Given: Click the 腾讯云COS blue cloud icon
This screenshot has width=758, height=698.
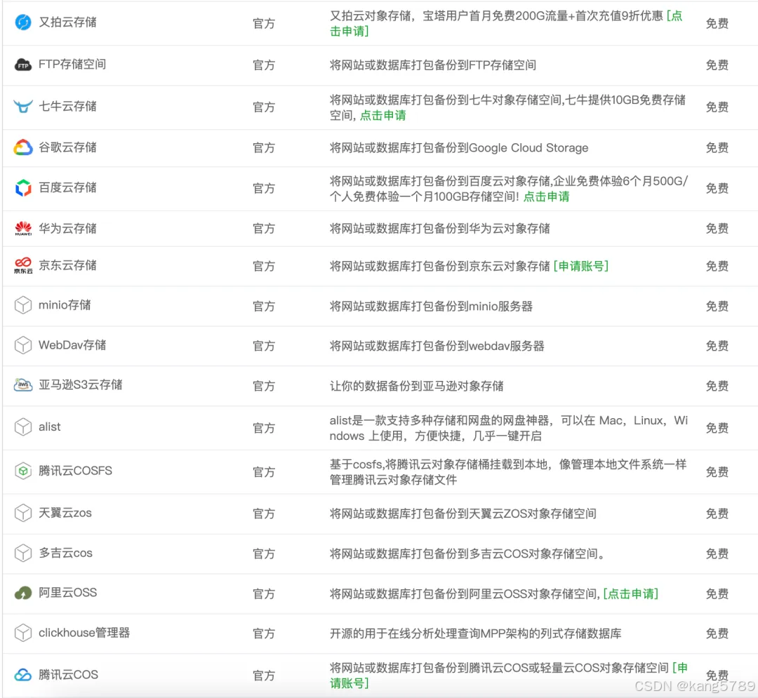Looking at the screenshot, I should (22, 675).
